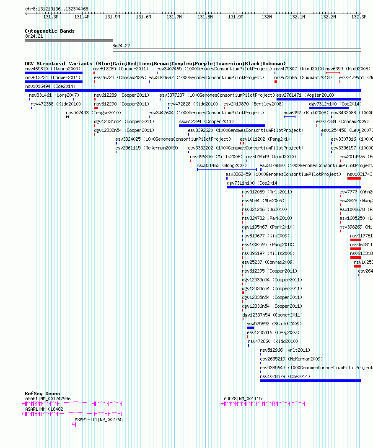Open esv2655219 (McKernan2009) variant
The width and height of the screenshot is (373, 448).
(291, 359)
